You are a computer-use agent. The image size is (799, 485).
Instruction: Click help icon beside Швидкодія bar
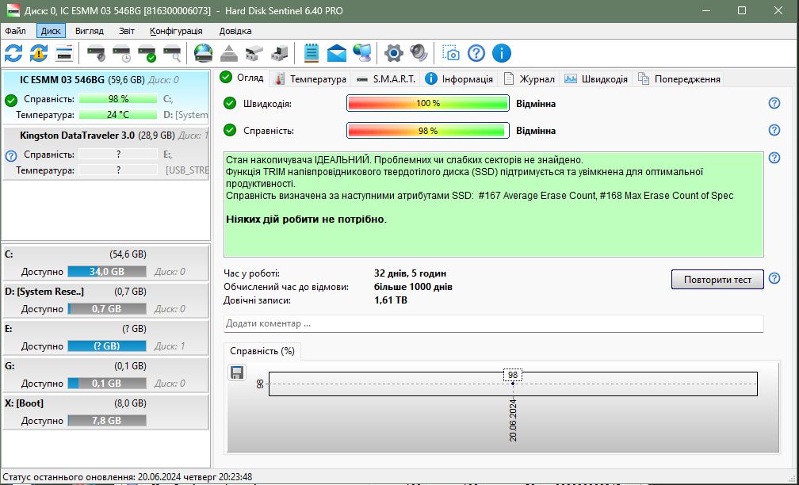pyautogui.click(x=774, y=103)
